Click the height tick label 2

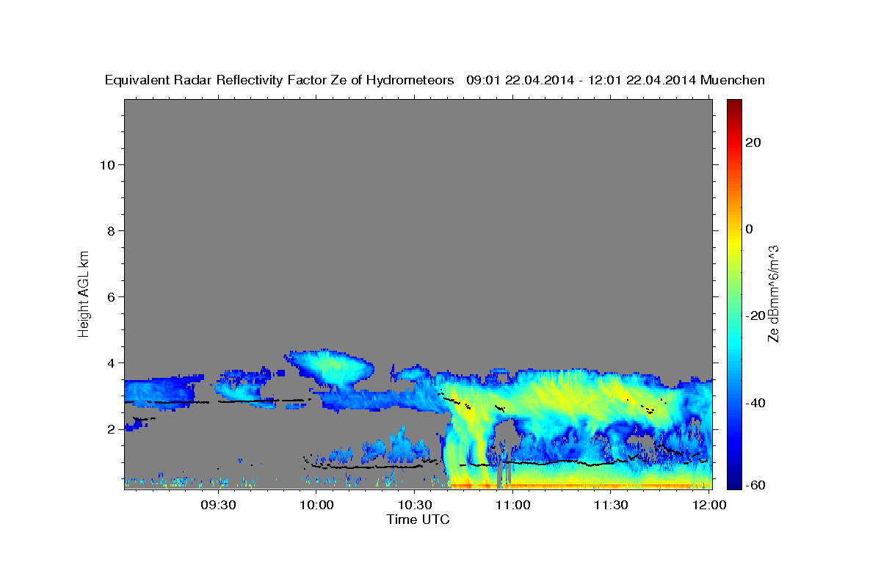pos(112,429)
